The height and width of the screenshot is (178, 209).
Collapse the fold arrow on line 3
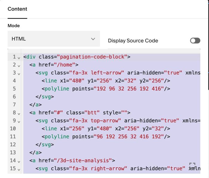click(x=19, y=74)
